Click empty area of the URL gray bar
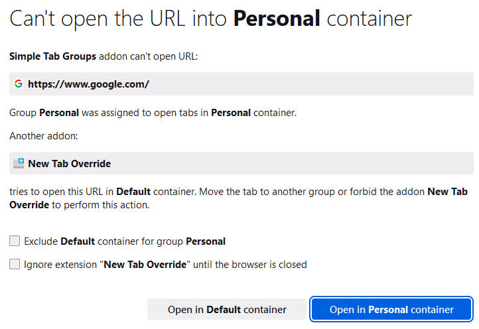 [x=312, y=84]
